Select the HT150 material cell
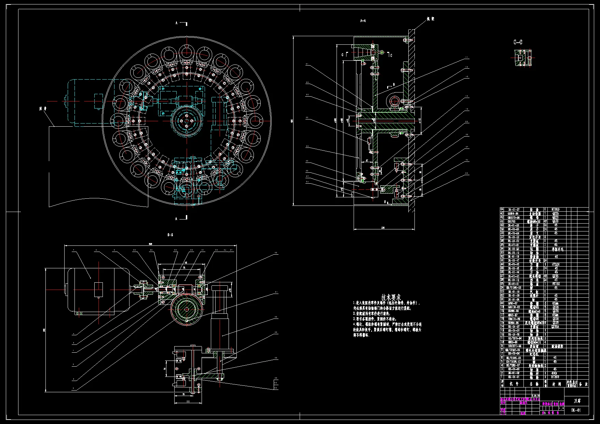 click(x=556, y=284)
